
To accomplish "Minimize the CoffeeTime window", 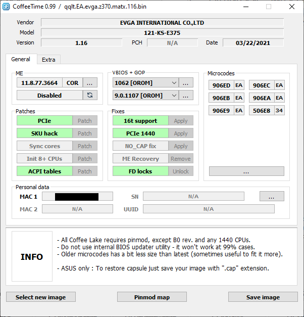I will click(x=246, y=7).
